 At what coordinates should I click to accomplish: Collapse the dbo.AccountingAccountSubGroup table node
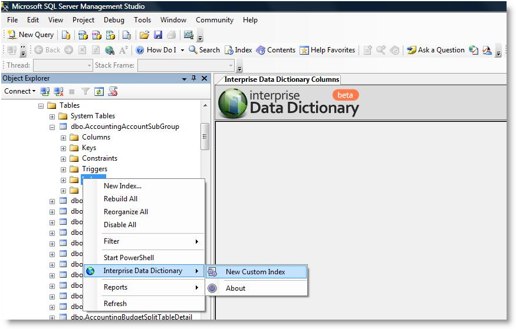[x=52, y=127]
